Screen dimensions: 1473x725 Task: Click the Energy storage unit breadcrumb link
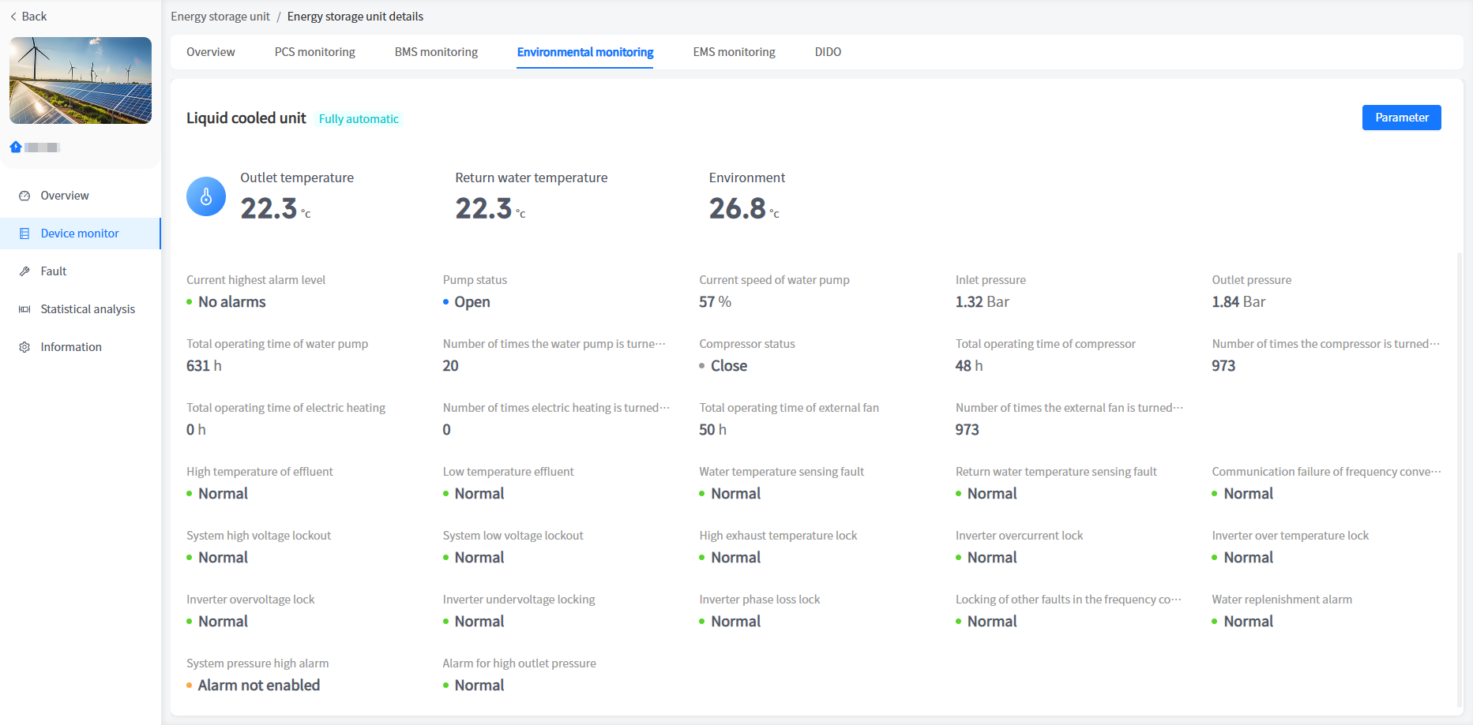pos(220,17)
